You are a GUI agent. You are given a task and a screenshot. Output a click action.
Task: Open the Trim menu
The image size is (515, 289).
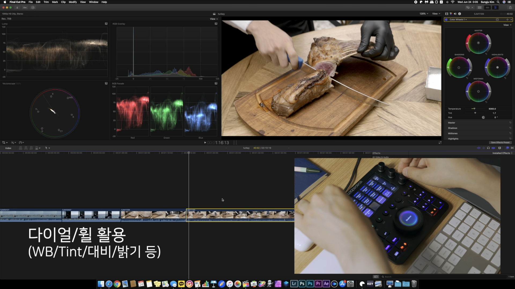click(x=46, y=2)
